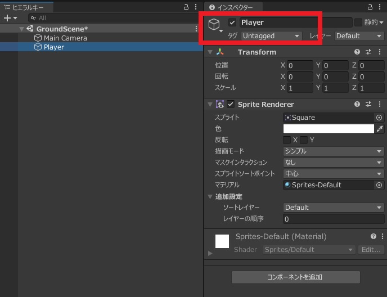Click the Player cube icon in hierarchy
This screenshot has width=387, height=297.
click(x=38, y=47)
